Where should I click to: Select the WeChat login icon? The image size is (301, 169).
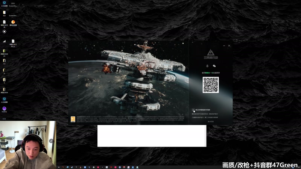click(x=214, y=66)
